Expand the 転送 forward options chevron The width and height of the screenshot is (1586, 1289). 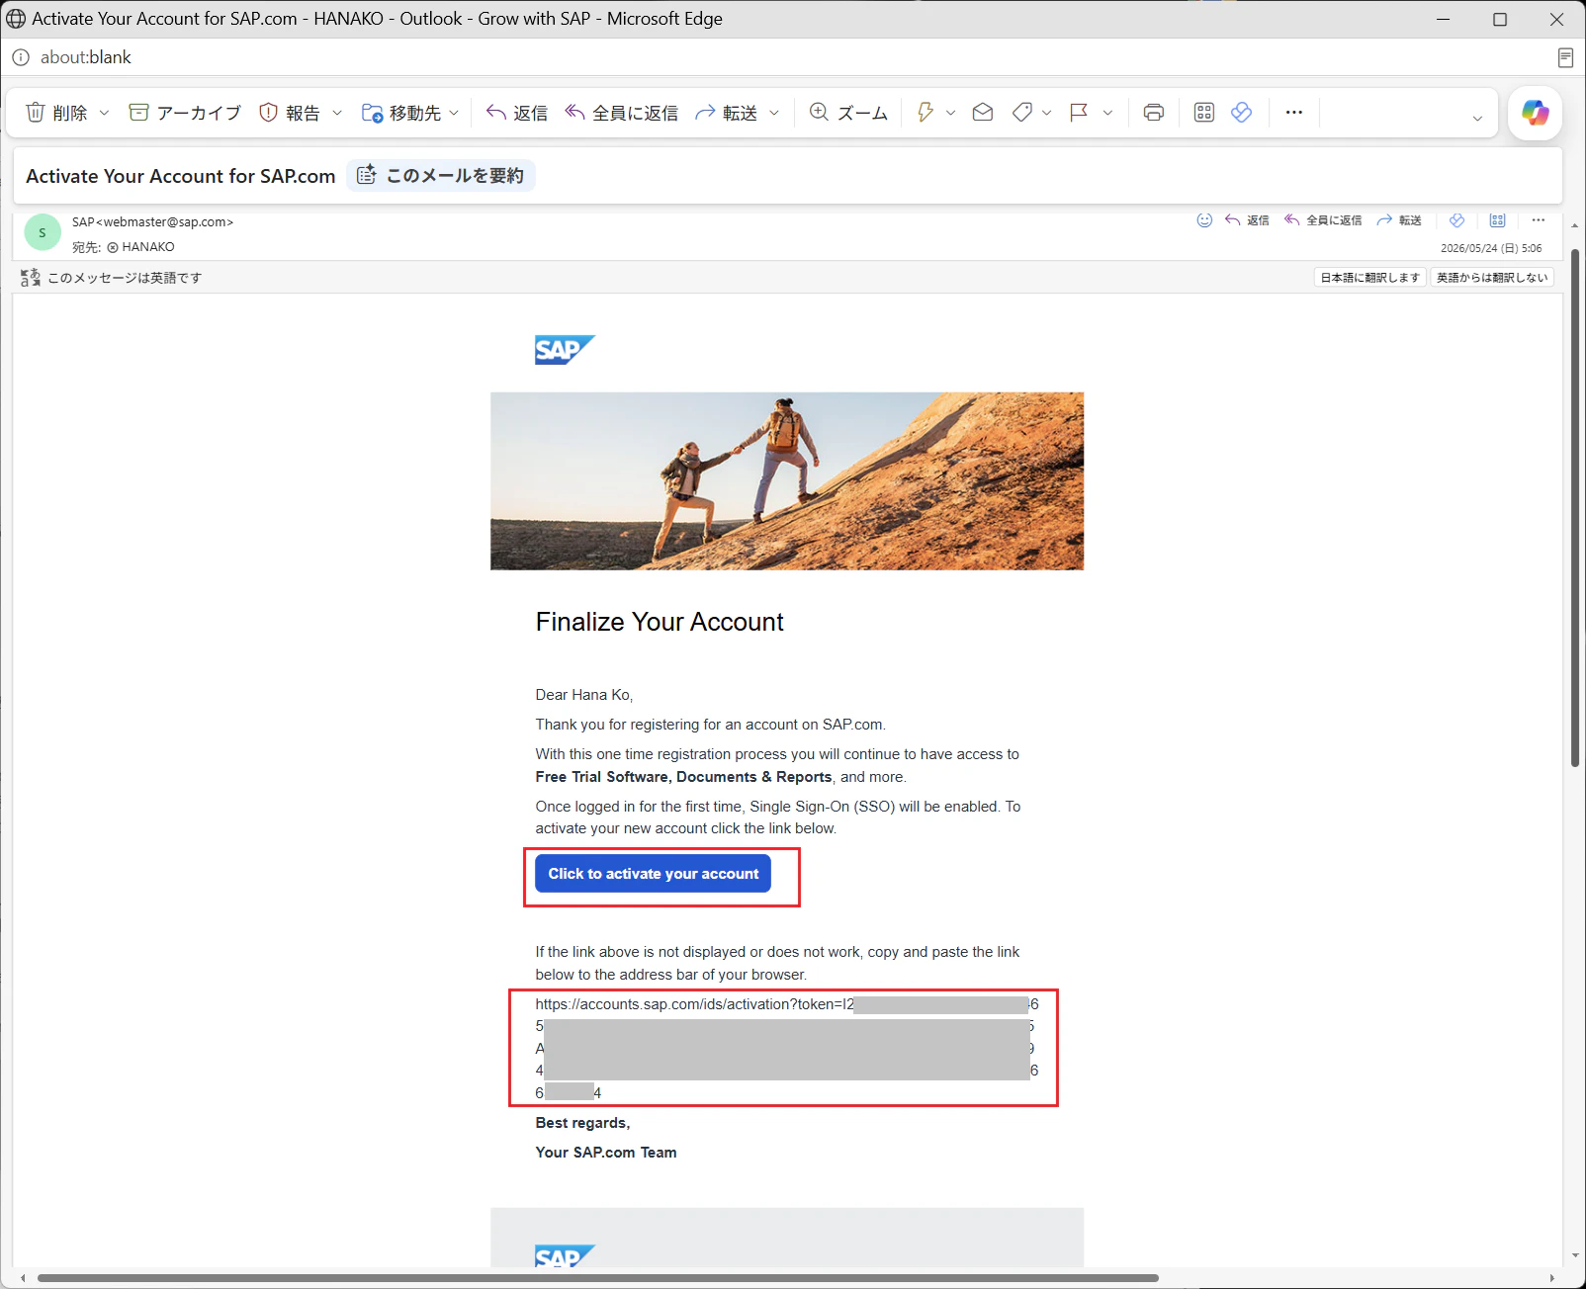[774, 113]
